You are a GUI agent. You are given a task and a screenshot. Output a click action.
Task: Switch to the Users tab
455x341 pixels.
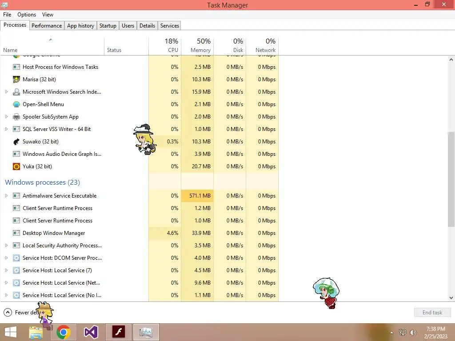click(128, 25)
